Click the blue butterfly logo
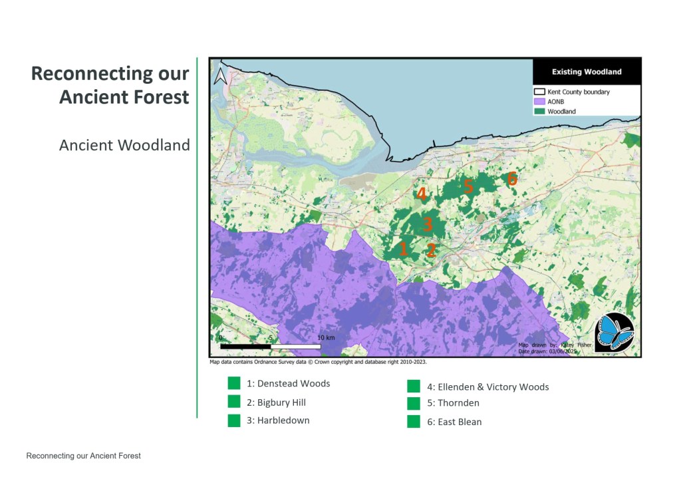The image size is (681, 481). pyautogui.click(x=614, y=332)
